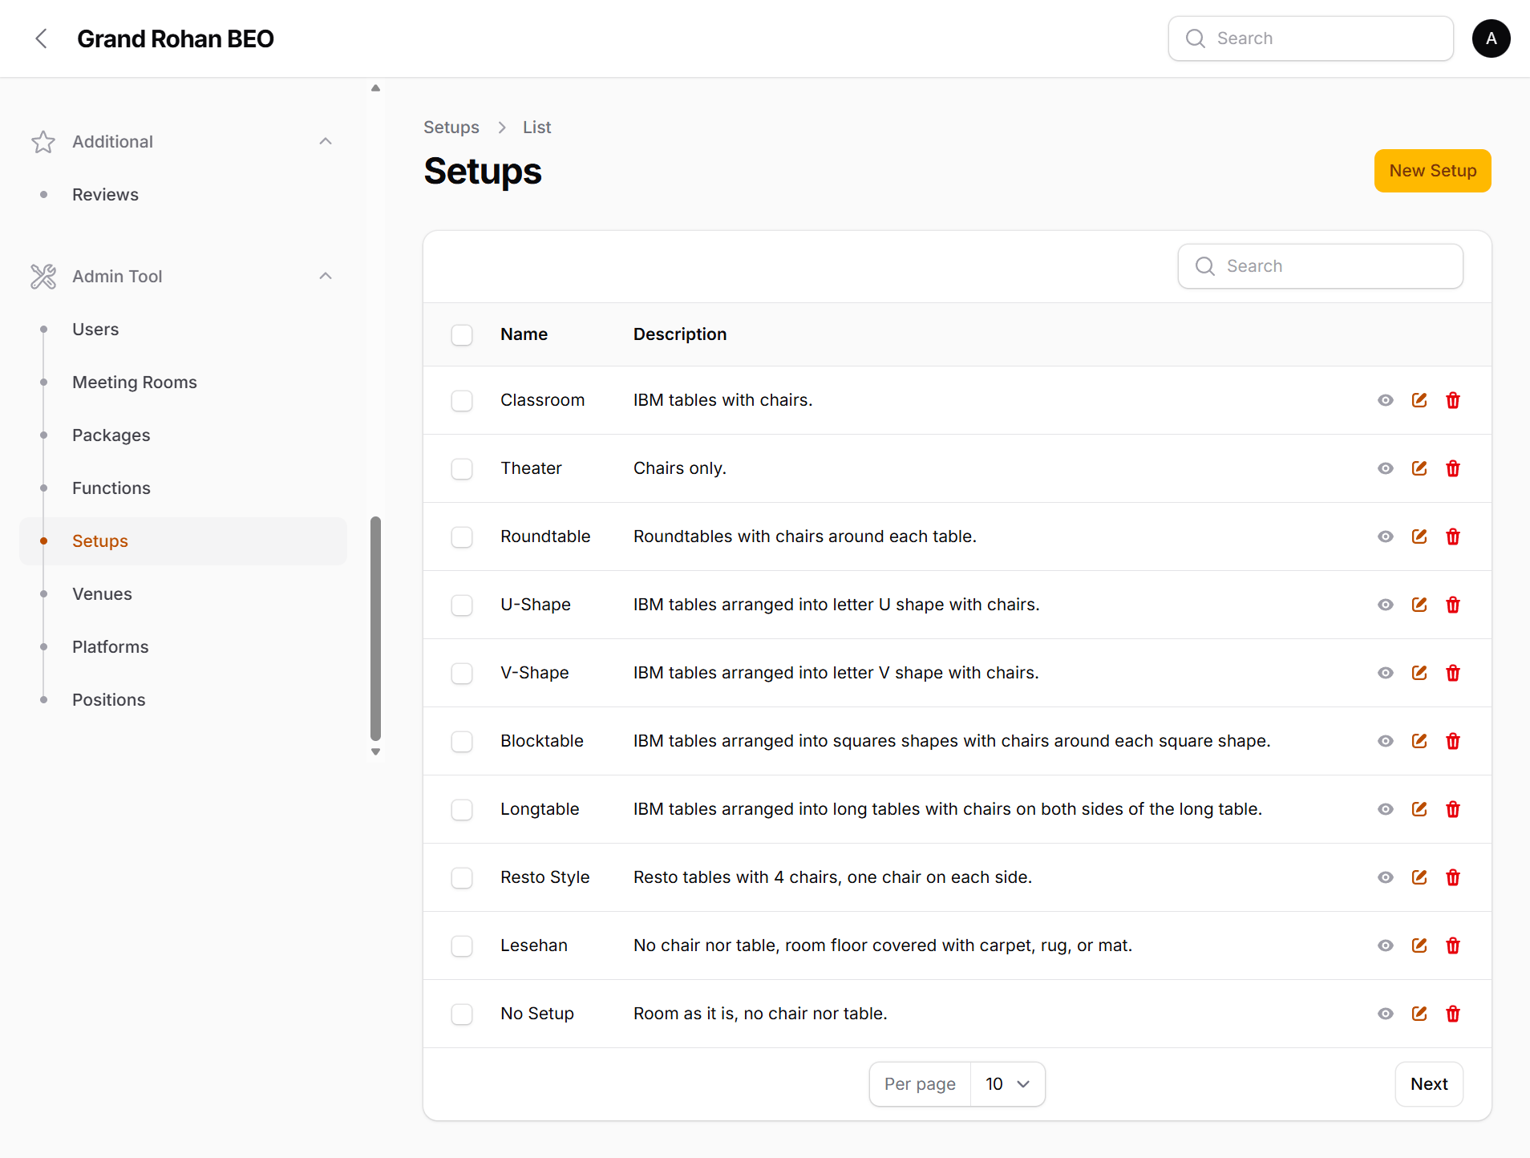Delete the Roundtable setup
Image resolution: width=1530 pixels, height=1158 pixels.
coord(1453,536)
